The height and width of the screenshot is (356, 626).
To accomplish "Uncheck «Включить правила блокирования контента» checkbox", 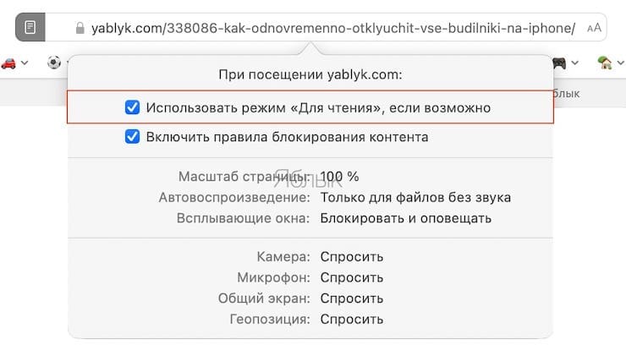I will (x=132, y=136).
